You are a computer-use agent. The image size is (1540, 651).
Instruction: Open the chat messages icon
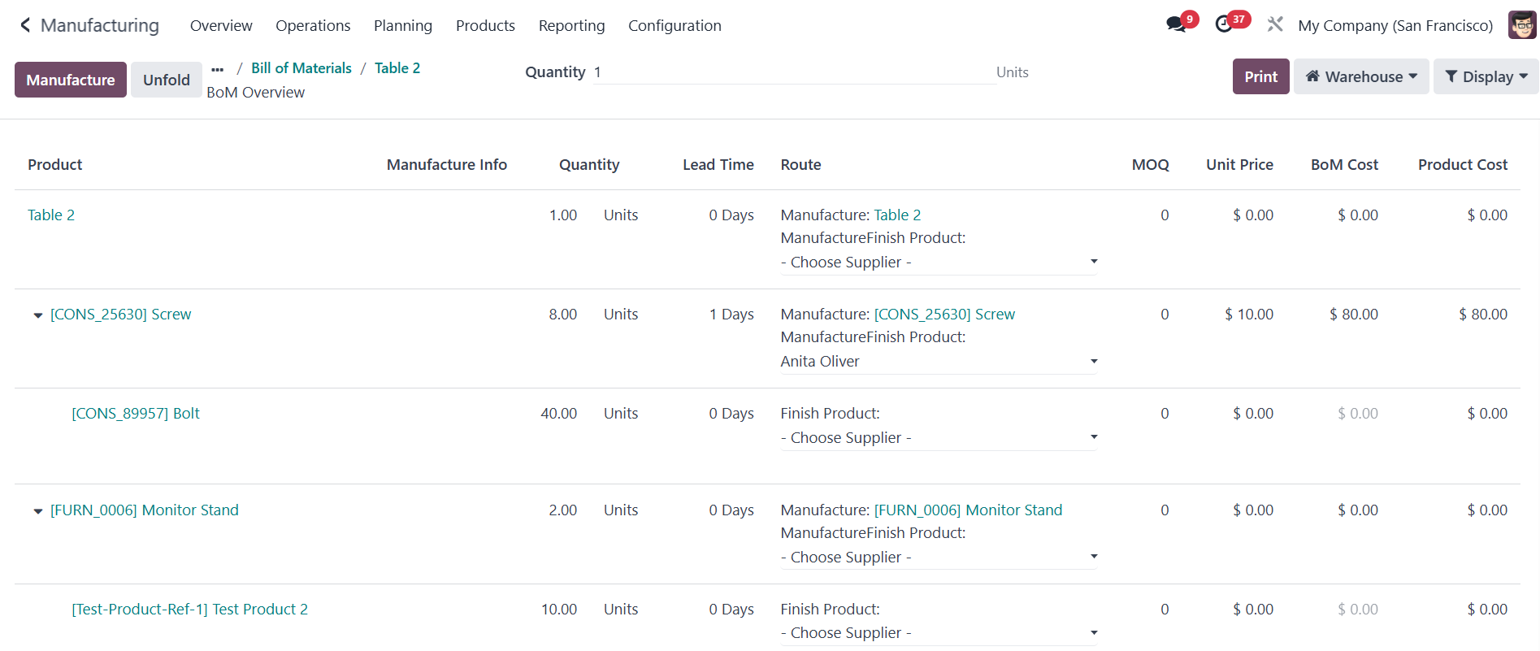[x=1175, y=25]
